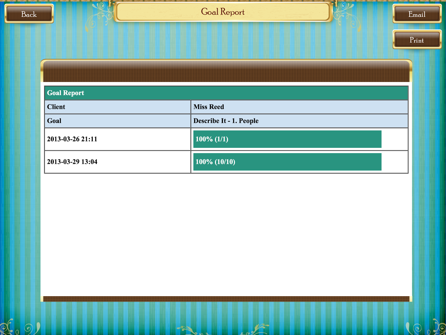Select the 100% (1/1) progress bar
The height and width of the screenshot is (335, 446).
287,139
